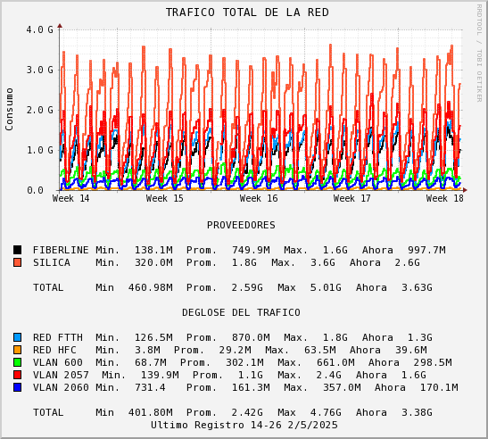Click the green VLAN 600 swatch
The width and height of the screenshot is (488, 439).
pos(18,362)
